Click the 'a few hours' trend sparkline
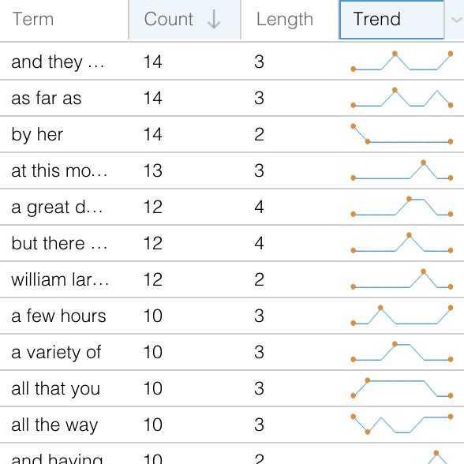This screenshot has width=464, height=464. 402,316
